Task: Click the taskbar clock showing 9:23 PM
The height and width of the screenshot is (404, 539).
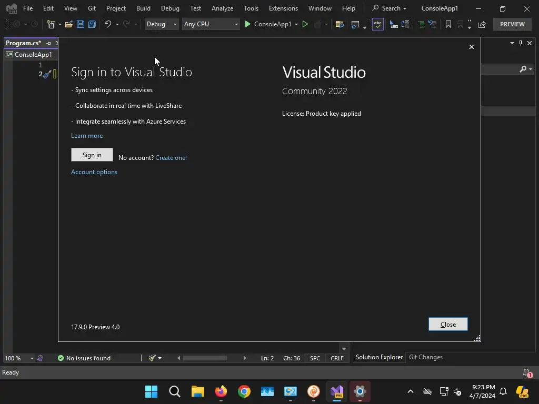Action: pyautogui.click(x=482, y=391)
